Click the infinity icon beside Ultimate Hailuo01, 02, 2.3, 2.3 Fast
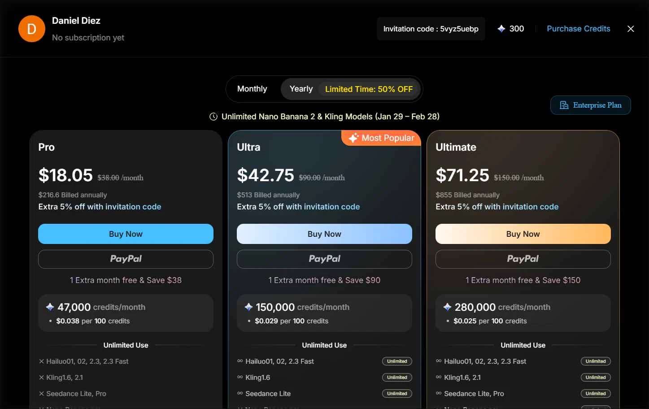649x409 pixels. pos(439,361)
